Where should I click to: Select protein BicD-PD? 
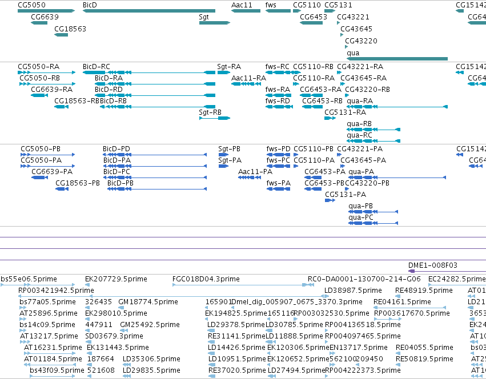point(155,155)
